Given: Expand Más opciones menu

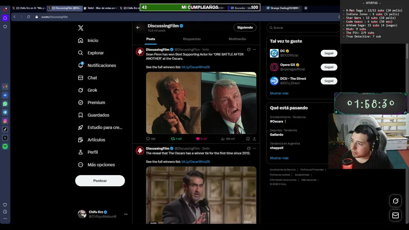Looking at the screenshot, I should (96, 165).
